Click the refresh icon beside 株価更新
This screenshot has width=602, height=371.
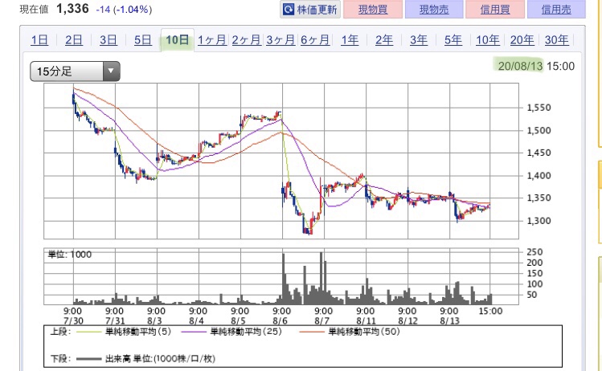(x=289, y=9)
